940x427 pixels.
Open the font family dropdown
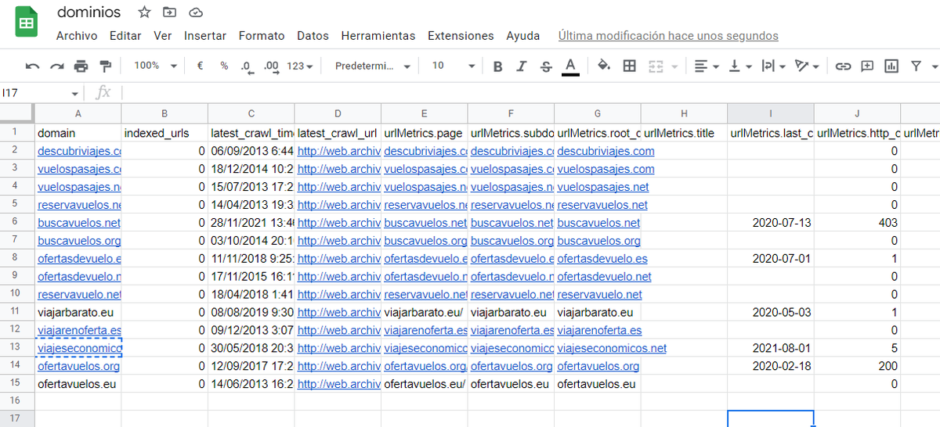[372, 66]
